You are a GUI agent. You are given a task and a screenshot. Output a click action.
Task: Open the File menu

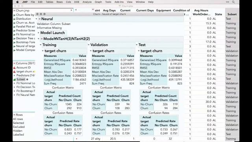pos(33,2)
